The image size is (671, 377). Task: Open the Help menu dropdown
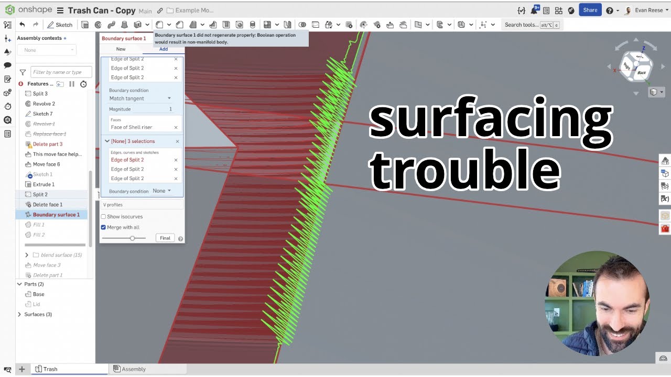612,10
